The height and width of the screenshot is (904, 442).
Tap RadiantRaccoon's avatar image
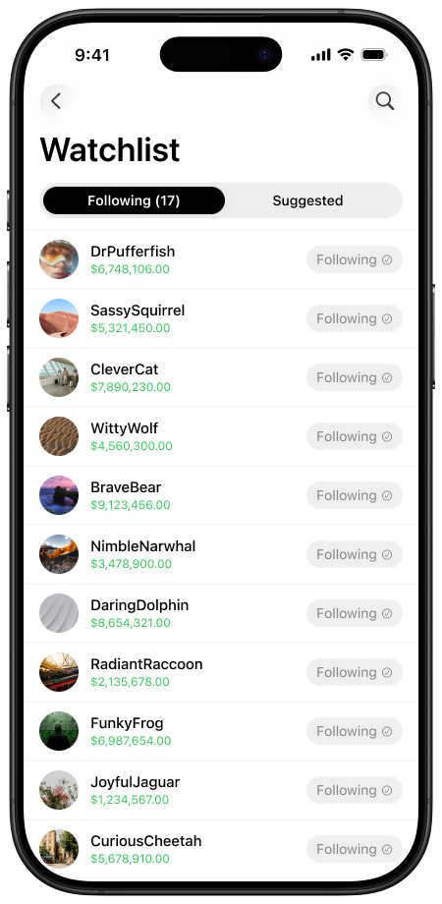pyautogui.click(x=59, y=672)
